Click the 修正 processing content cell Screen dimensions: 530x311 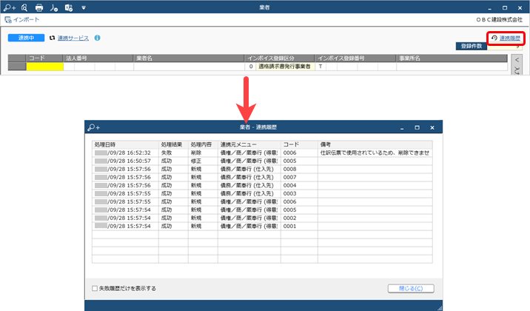click(203, 161)
